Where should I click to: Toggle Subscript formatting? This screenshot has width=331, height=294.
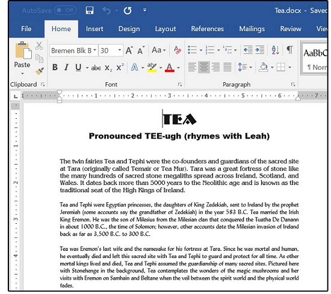tap(108, 68)
